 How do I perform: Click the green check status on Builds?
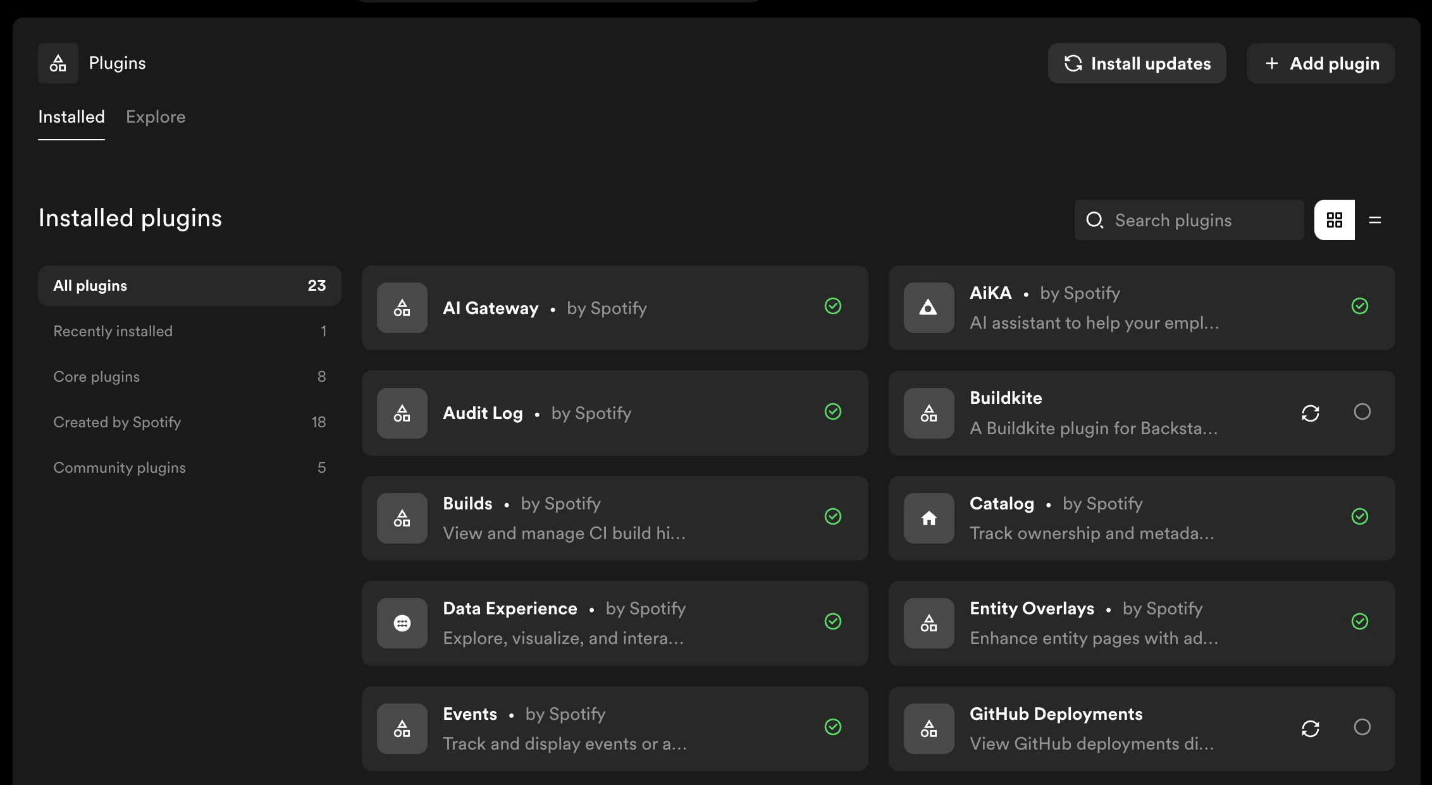pos(833,516)
